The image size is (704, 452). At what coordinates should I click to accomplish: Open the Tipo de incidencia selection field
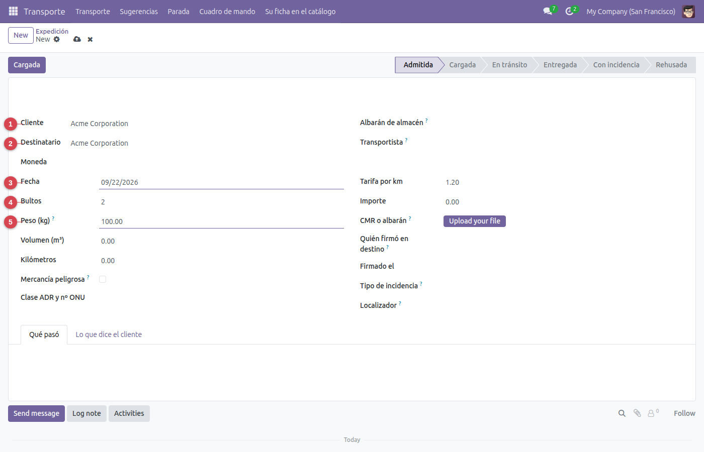coord(563,286)
